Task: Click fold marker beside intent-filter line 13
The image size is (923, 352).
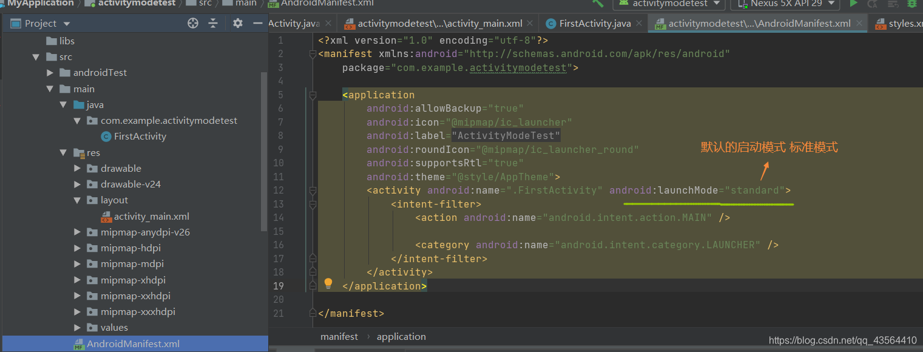Action: point(313,205)
